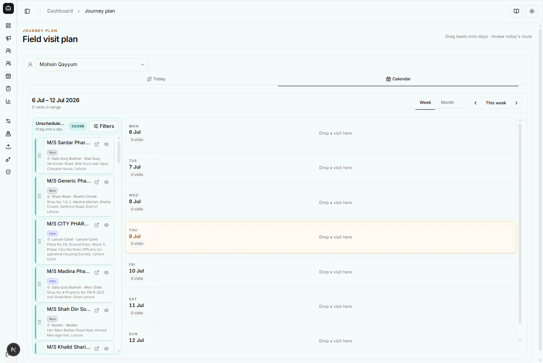Viewport: 543px width, 363px height.
Task: Open the book documentation icon
Action: tap(516, 11)
